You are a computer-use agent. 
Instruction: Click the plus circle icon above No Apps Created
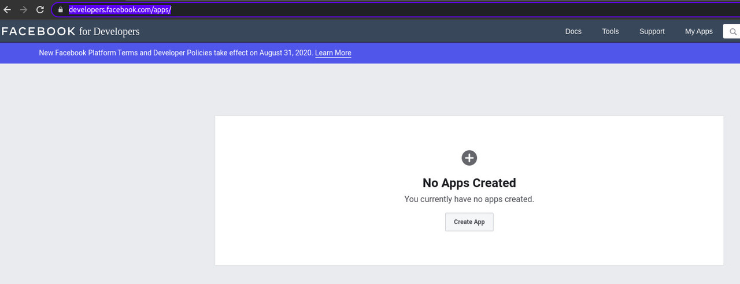point(469,158)
